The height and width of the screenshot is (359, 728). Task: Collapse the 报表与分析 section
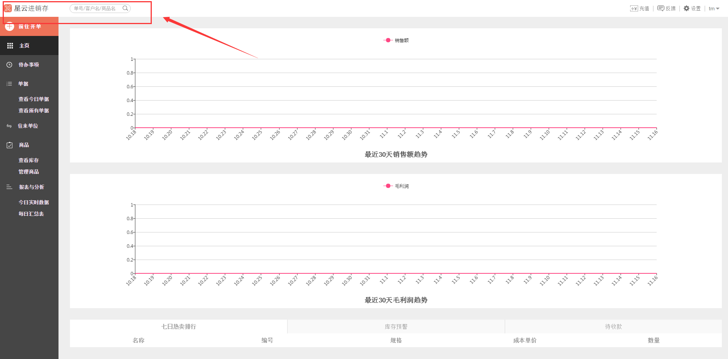[31, 187]
